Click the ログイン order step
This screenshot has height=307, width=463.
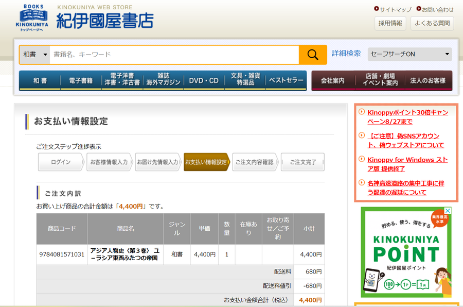click(x=61, y=162)
